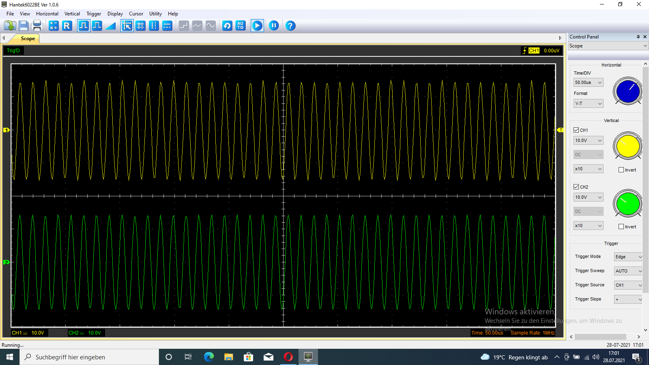
Task: Open File Explorer from the taskbar
Action: 229,357
